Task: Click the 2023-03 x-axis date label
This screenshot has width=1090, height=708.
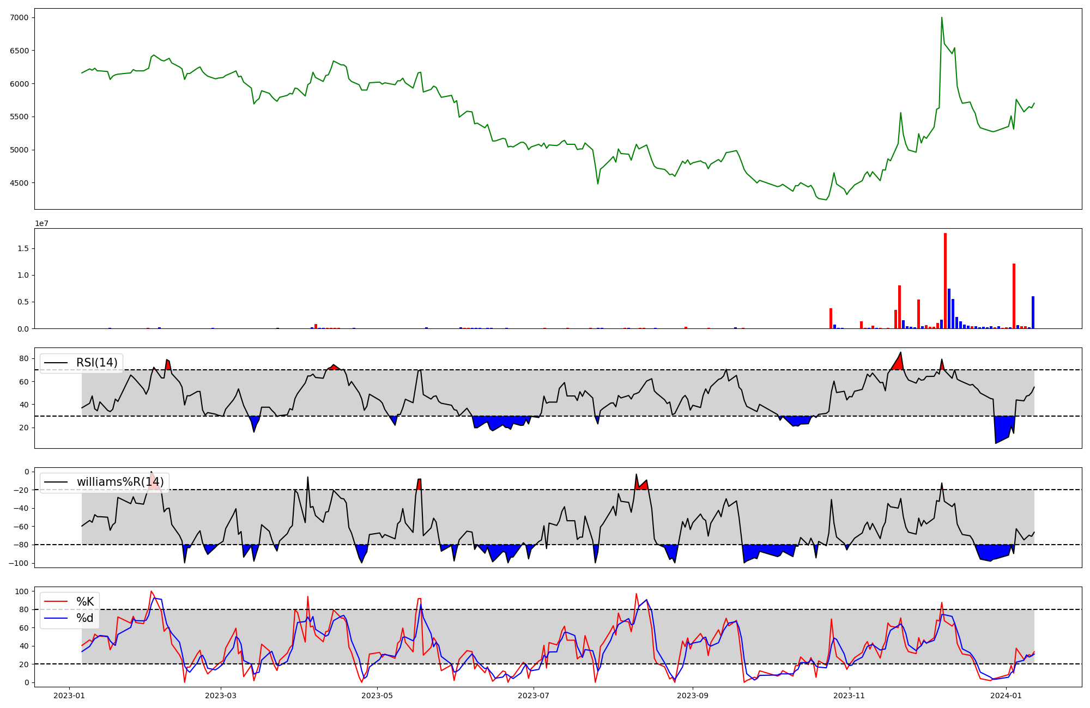Action: pyautogui.click(x=221, y=695)
